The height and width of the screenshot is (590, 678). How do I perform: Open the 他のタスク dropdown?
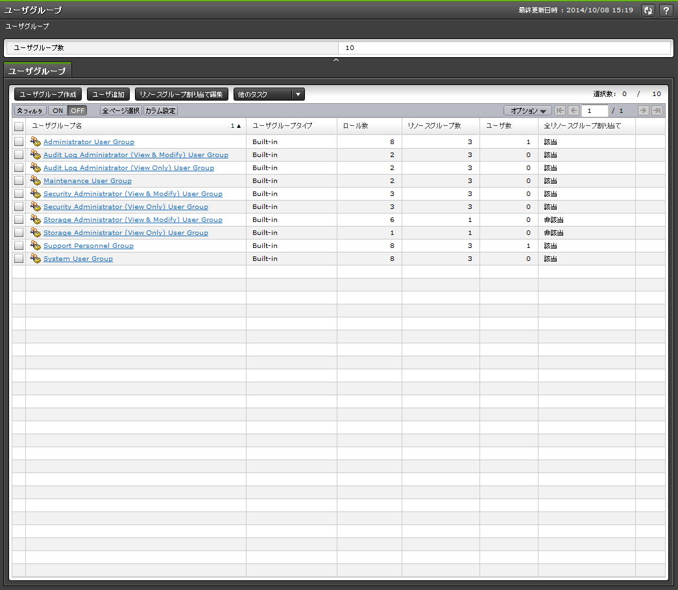(x=269, y=94)
